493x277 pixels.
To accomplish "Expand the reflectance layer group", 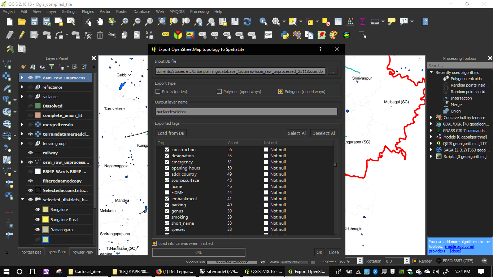I will tap(22, 87).
